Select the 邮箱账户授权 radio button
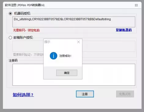This screenshot has height=112, width=144. pos(10,38)
